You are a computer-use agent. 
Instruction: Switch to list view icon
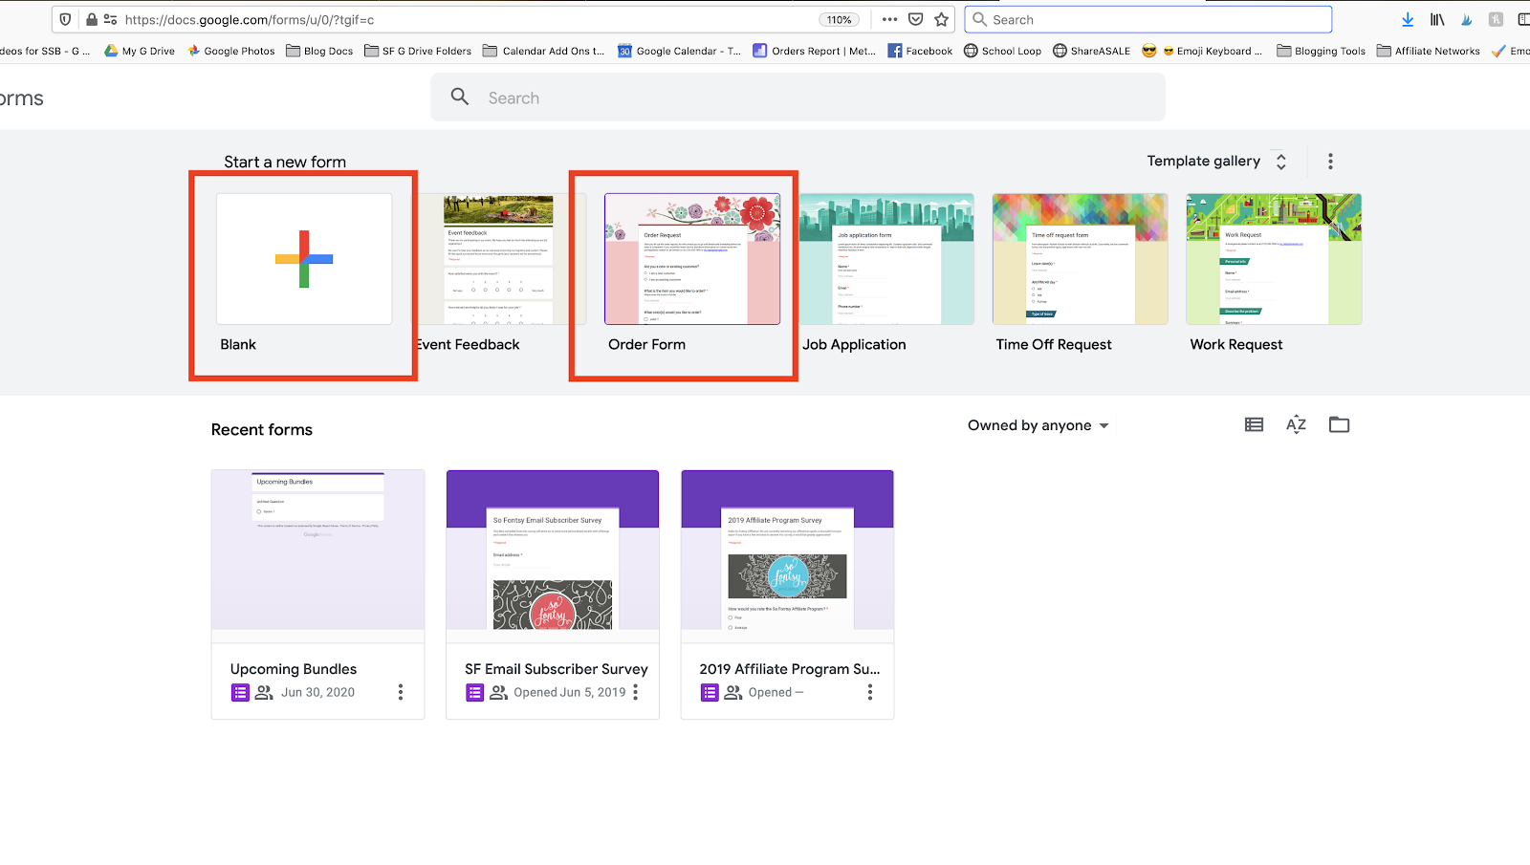1254,424
